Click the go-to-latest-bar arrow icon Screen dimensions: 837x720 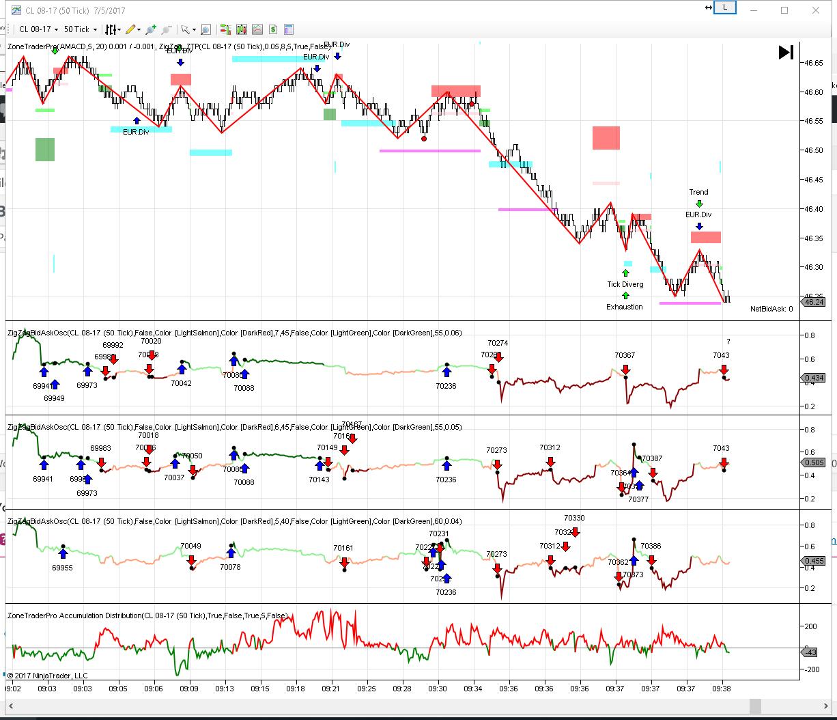785,51
